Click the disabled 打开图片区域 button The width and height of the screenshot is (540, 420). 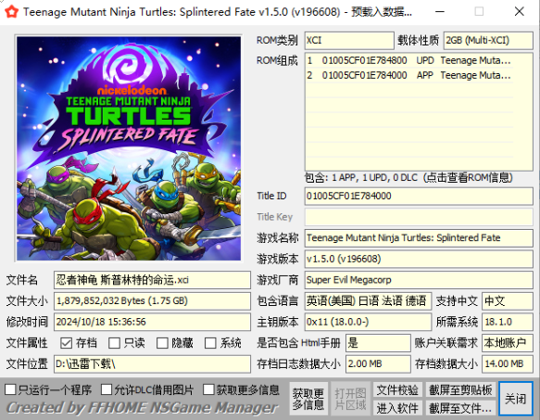click(350, 399)
